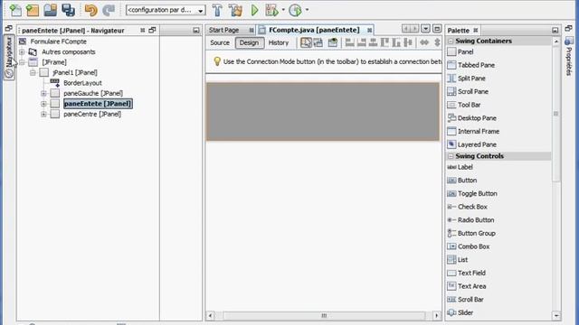Open the arrow menu next to Debug icon
Viewport: 579px width, 325px height.
click(x=283, y=10)
